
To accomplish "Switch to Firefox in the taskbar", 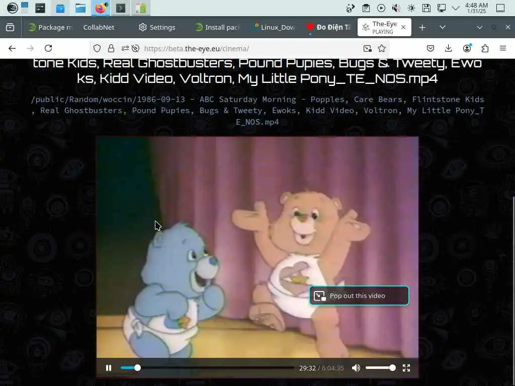I will [101, 8].
